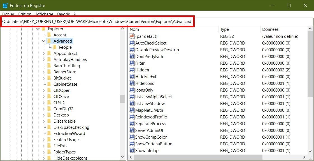
Task: Expand the ComDlg32 key
Action: [44, 109]
